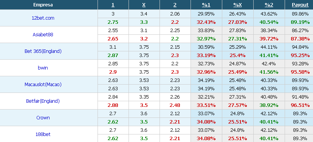Image resolution: width=313 pixels, height=142 pixels.
Task: Sort by the 2 column header
Action: click(x=175, y=5)
